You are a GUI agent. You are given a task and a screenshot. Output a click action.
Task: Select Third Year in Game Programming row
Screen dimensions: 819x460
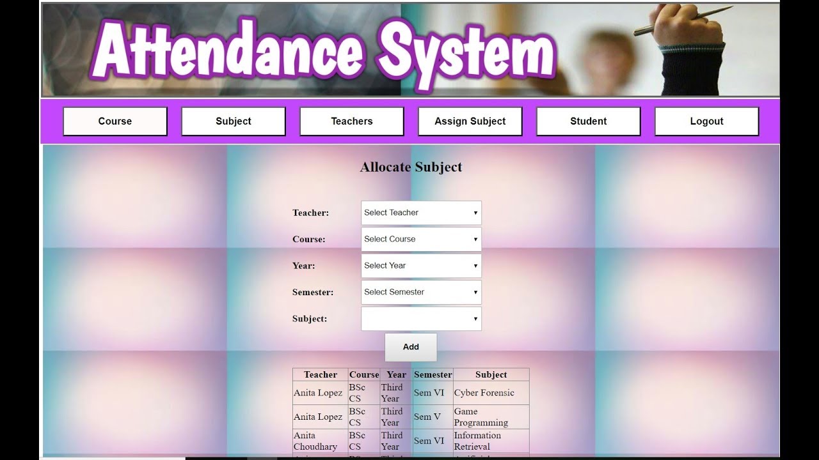point(397,417)
